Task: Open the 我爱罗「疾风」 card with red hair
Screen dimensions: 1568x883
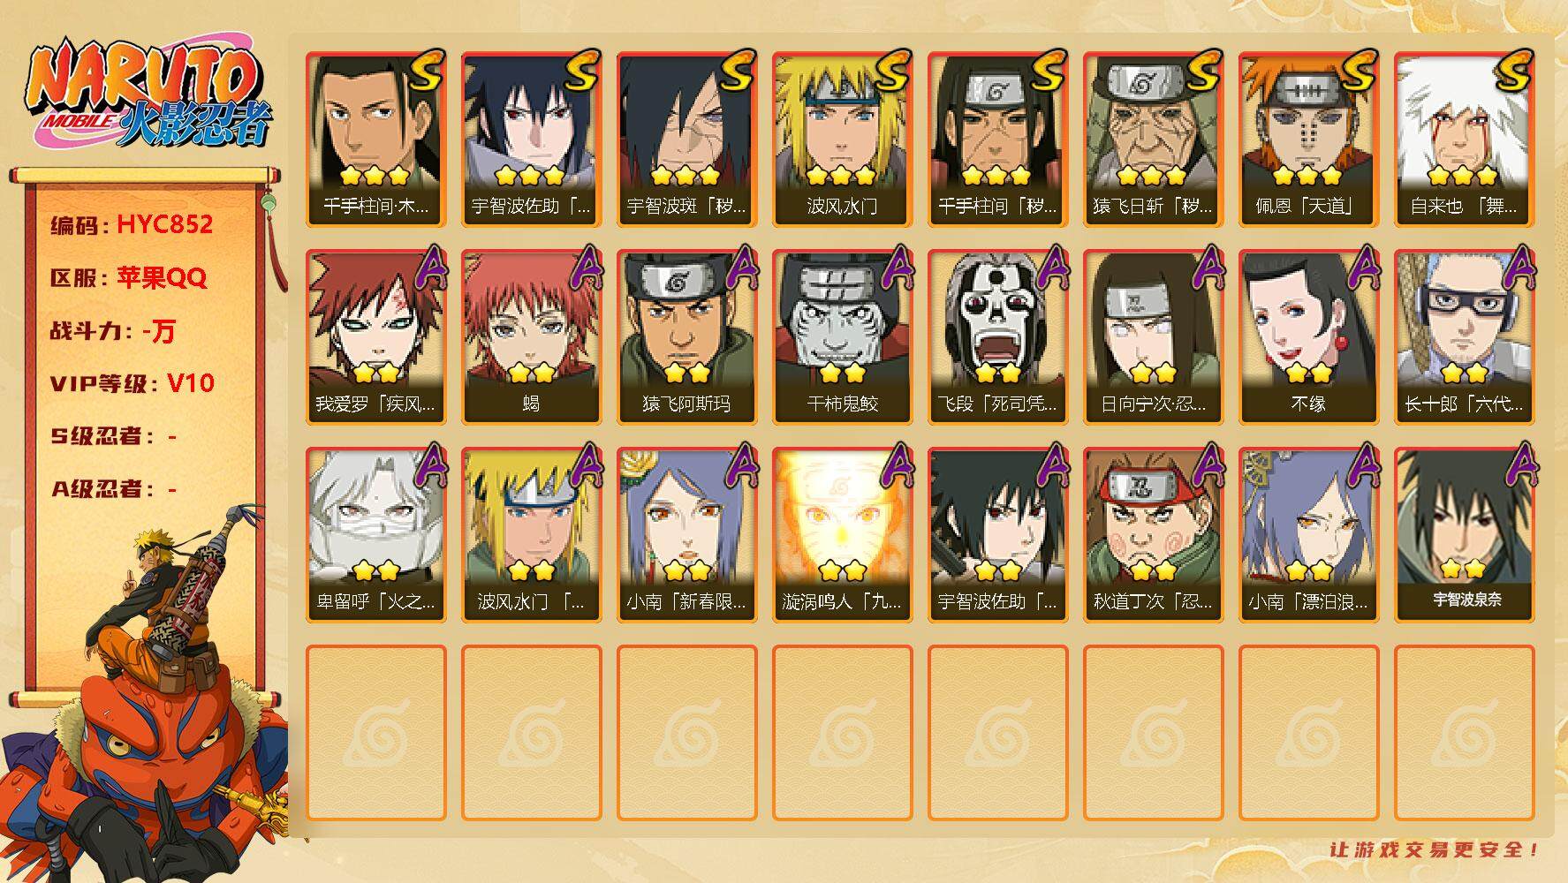Action: [375, 337]
